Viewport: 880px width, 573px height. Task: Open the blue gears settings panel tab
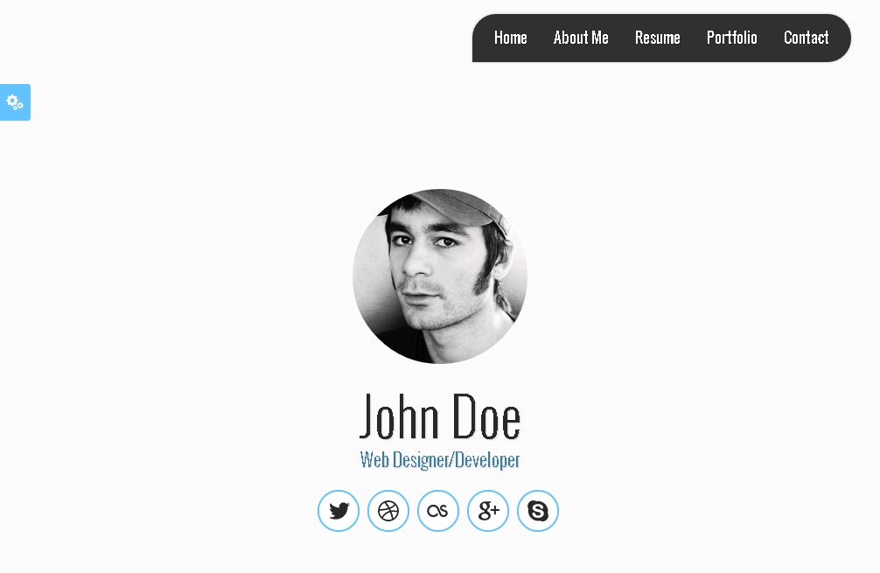pos(15,102)
